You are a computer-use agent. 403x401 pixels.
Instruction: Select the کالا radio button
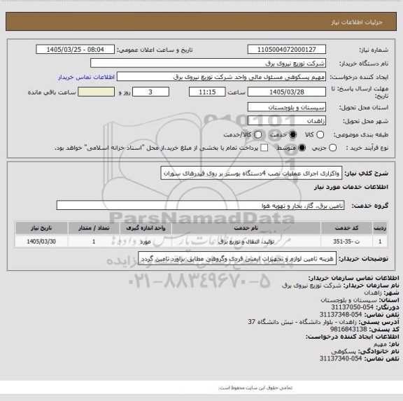pos(320,134)
